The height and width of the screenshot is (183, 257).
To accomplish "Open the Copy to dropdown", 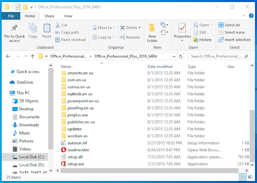I will point(103,37).
